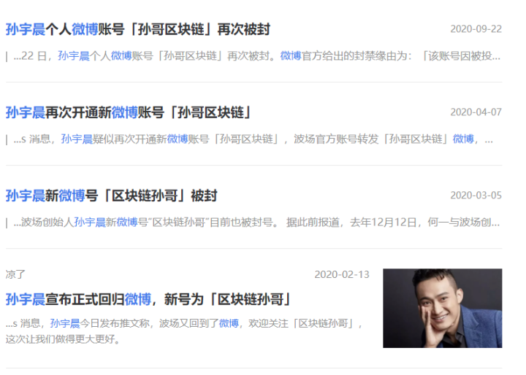Viewport: 526px width, 375px height.
Task: Click highlighted 微博 in third headline
Action: pos(72,196)
